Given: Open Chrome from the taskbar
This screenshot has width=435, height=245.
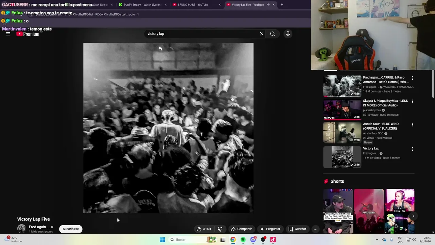Looking at the screenshot, I should [233, 240].
